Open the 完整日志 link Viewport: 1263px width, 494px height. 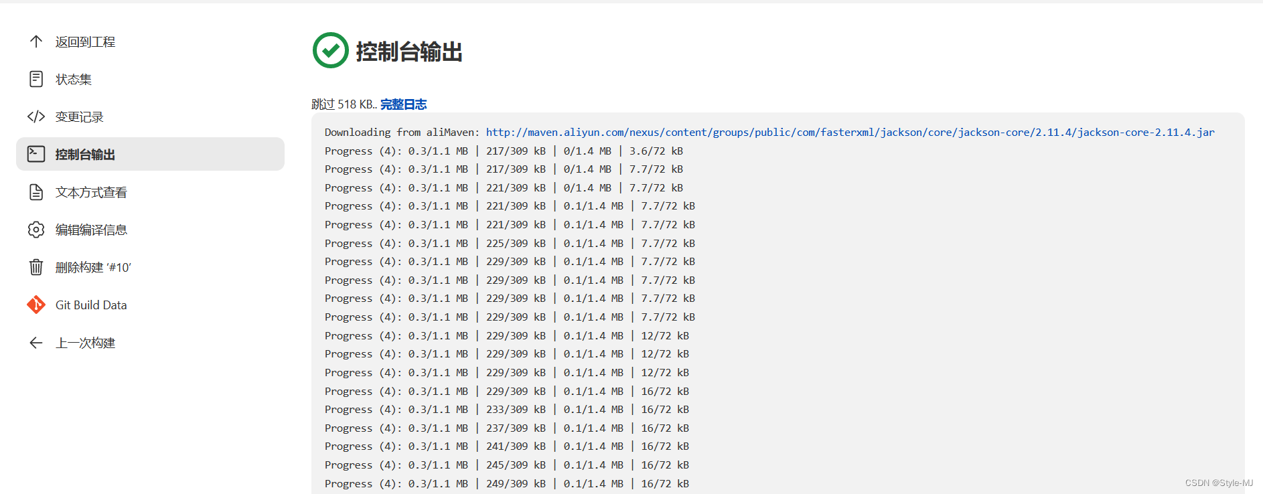(403, 104)
